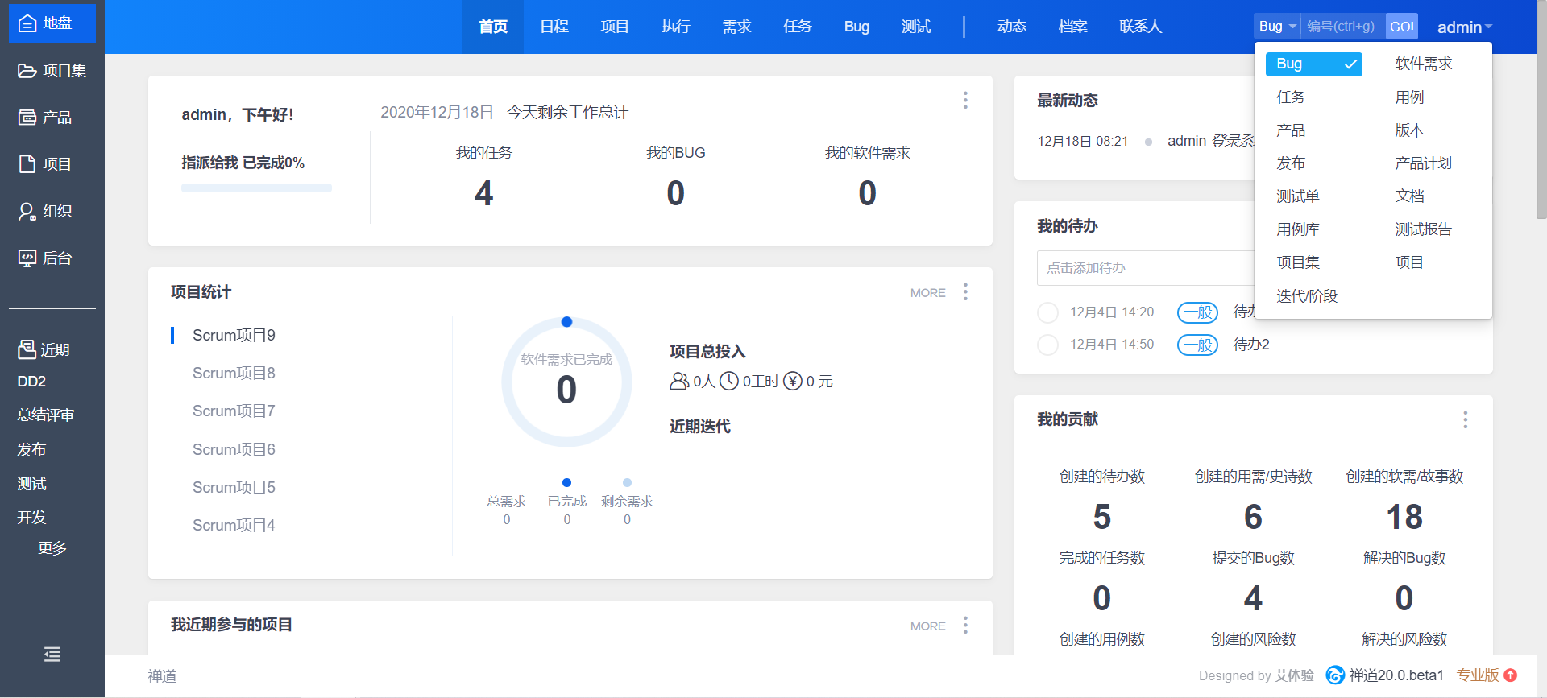Click the 指派给我 progress bar
This screenshot has width=1547, height=698.
pos(256,188)
